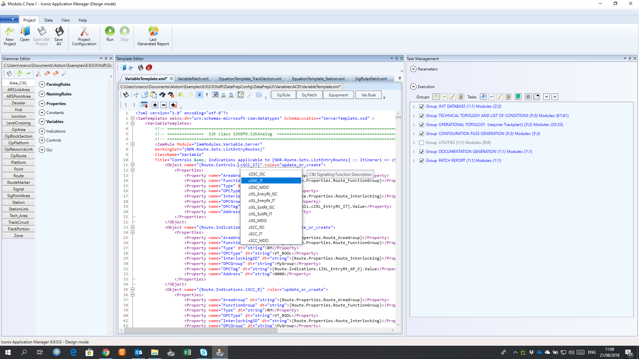The width and height of the screenshot is (639, 359).
Task: Open the Last Generated Report
Action: click(x=153, y=36)
